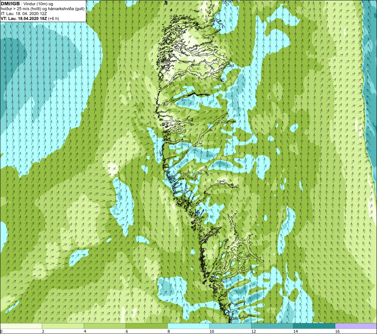Click the light green 2–4 legend swatch
This screenshot has height=334, width=377.
pyautogui.click(x=63, y=326)
